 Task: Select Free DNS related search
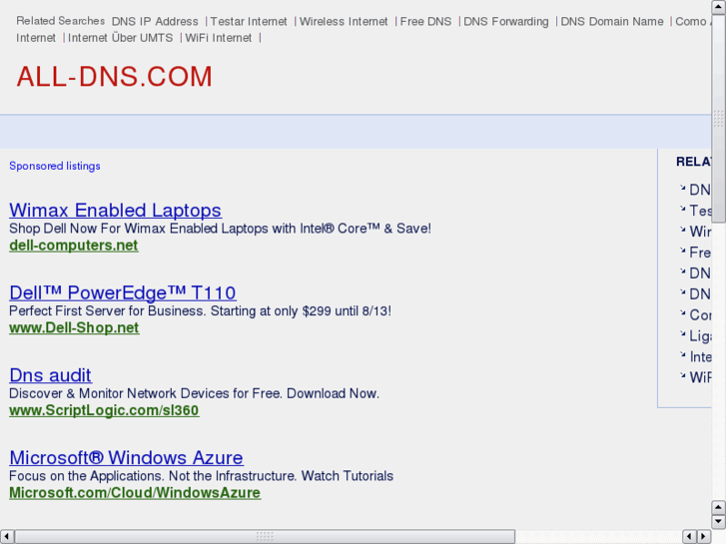click(425, 22)
